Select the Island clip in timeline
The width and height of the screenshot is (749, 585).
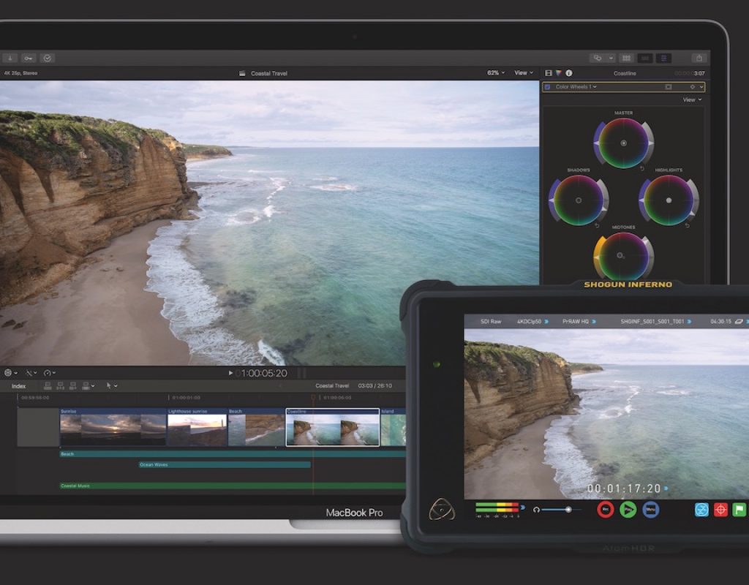pos(393,427)
